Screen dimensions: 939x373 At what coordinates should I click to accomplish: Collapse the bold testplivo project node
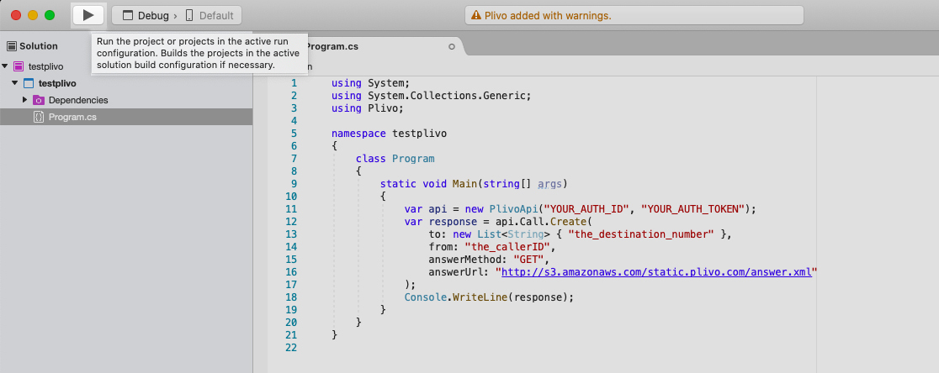(15, 83)
